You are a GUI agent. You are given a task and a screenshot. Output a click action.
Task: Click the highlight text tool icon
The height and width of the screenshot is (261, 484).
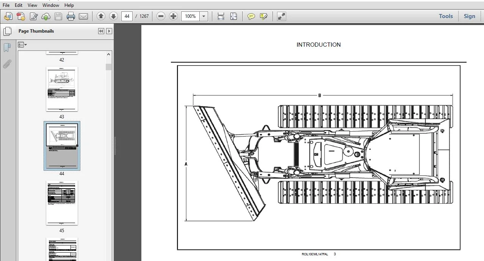coord(264,16)
